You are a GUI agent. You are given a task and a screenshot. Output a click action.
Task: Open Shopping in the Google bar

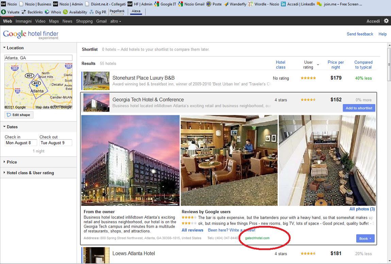84,21
